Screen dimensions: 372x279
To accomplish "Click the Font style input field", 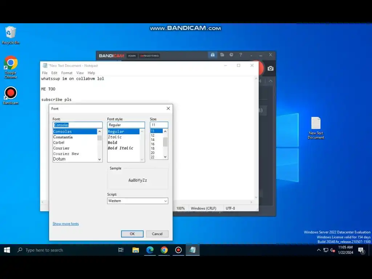I will 126,125.
